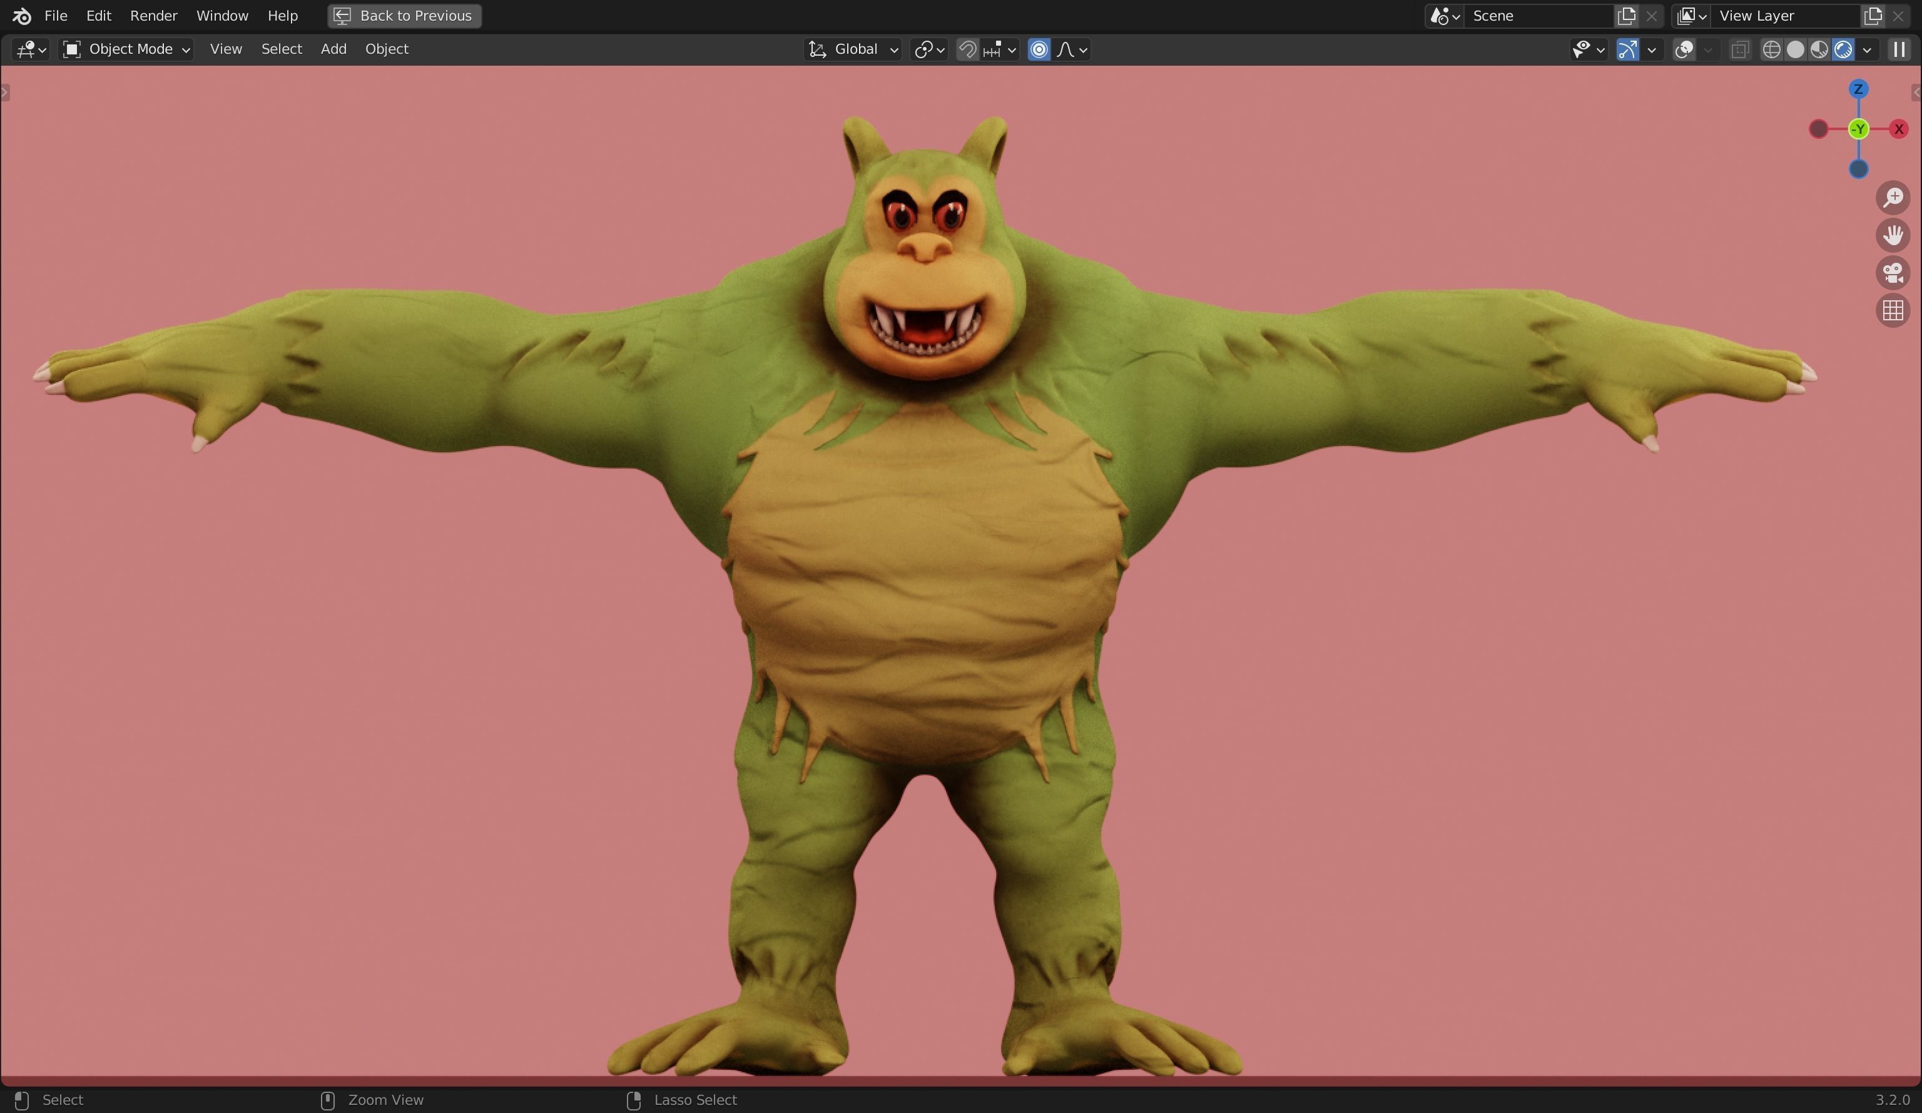Open Global transform orientation dropdown

[853, 49]
